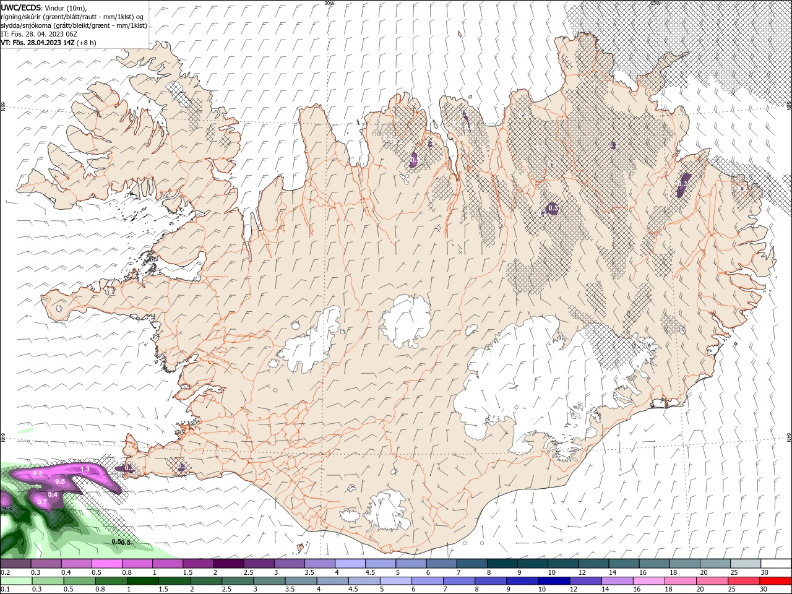Click the dark purple snow swatch between 2 and 2.5
This screenshot has width=792, height=594.
click(x=228, y=564)
